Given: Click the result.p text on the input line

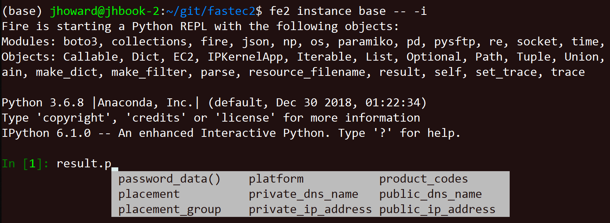Looking at the screenshot, I should pos(84,164).
